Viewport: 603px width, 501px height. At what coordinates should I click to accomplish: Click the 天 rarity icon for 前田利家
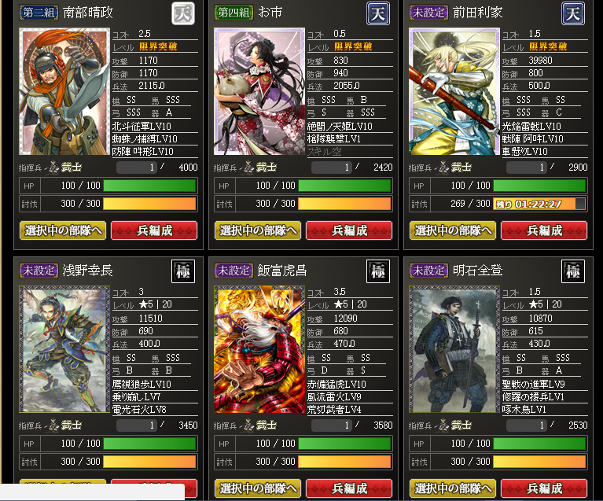click(x=573, y=13)
